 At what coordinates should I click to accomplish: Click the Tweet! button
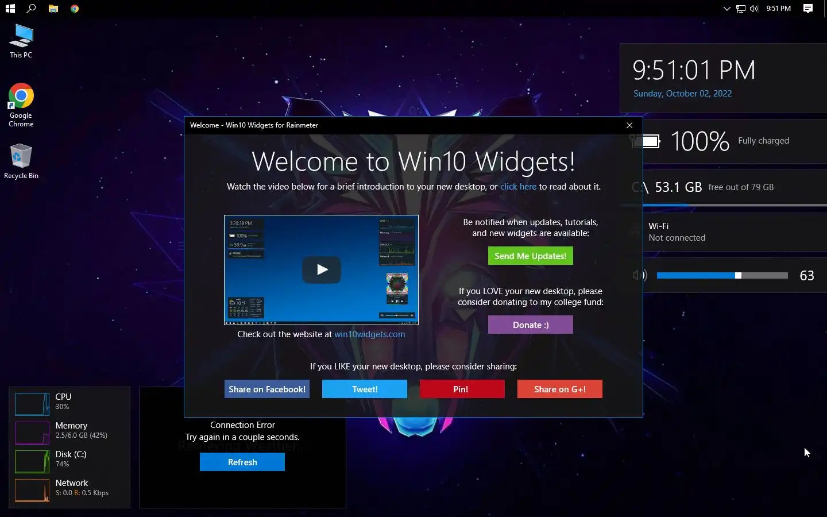[365, 389]
